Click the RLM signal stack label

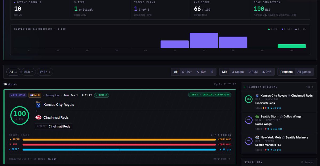(x=13, y=144)
